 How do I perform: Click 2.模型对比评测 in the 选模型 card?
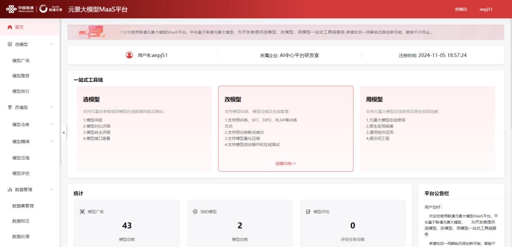click(97, 126)
